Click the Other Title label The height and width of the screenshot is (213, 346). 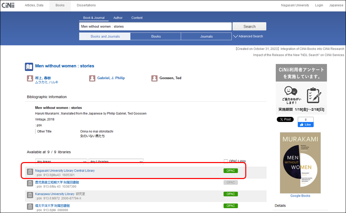tap(44, 131)
